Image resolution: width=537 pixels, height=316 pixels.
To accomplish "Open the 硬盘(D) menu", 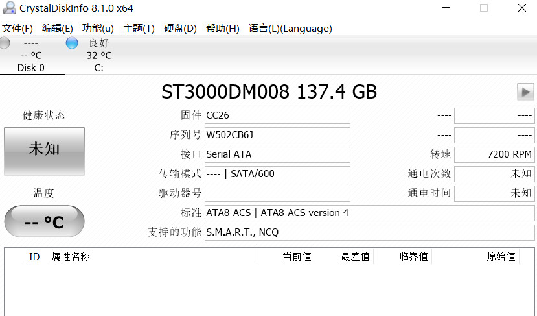I will (180, 28).
